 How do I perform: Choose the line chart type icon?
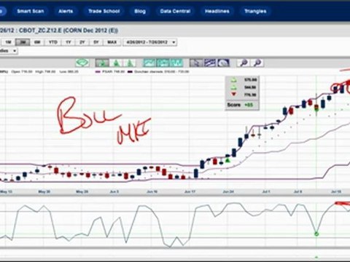(x=149, y=63)
